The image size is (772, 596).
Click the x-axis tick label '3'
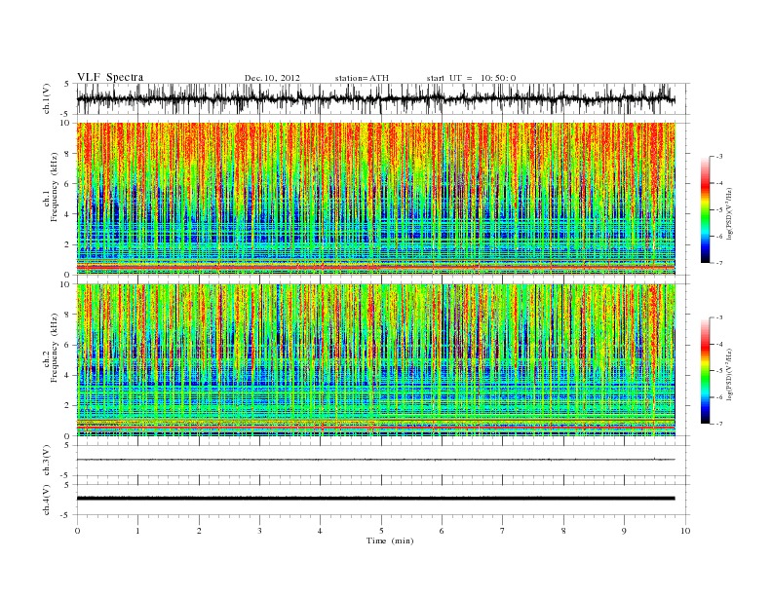259,531
